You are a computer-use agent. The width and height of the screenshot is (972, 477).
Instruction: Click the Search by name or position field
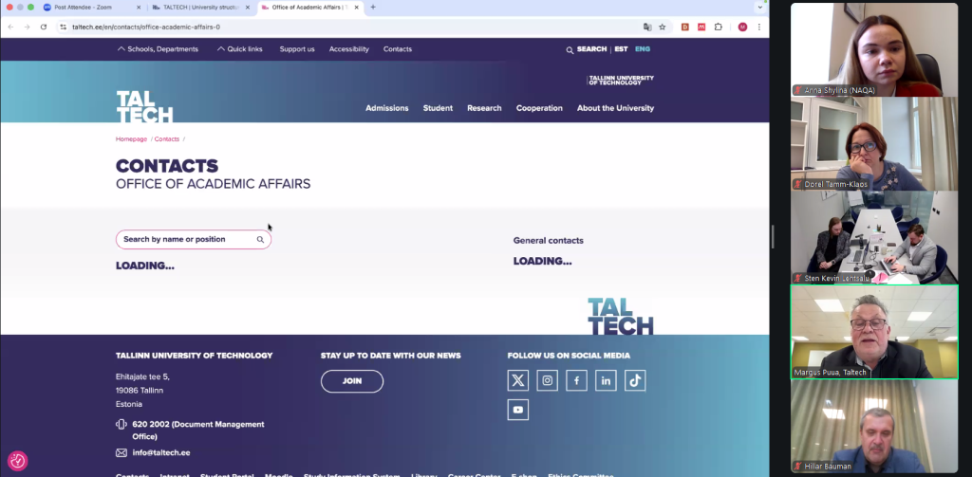[185, 240]
